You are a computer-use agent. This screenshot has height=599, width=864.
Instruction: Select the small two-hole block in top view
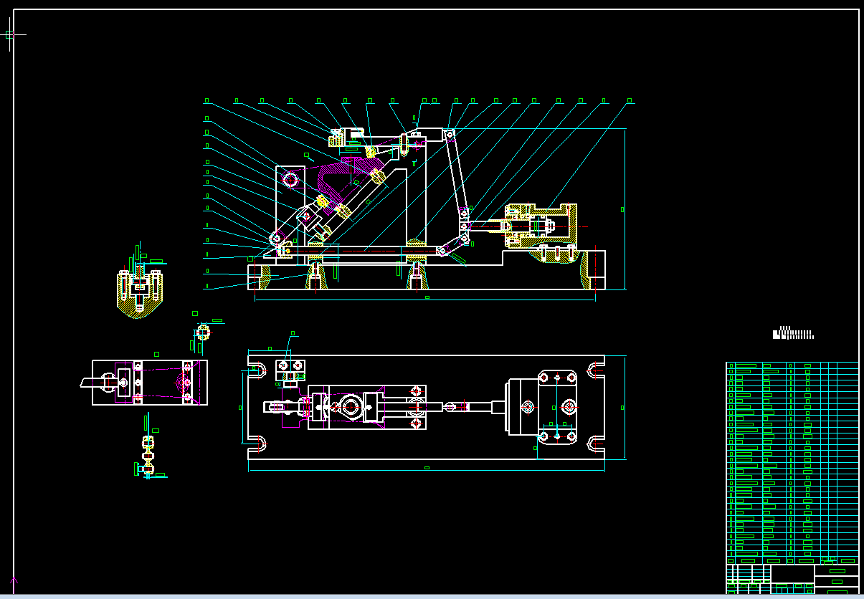290,369
